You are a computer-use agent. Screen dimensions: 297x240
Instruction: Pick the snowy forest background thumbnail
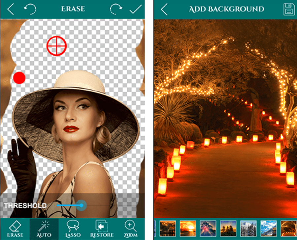[x=248, y=229]
